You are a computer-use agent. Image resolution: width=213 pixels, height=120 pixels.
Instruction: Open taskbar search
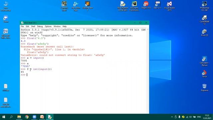tap(11, 117)
